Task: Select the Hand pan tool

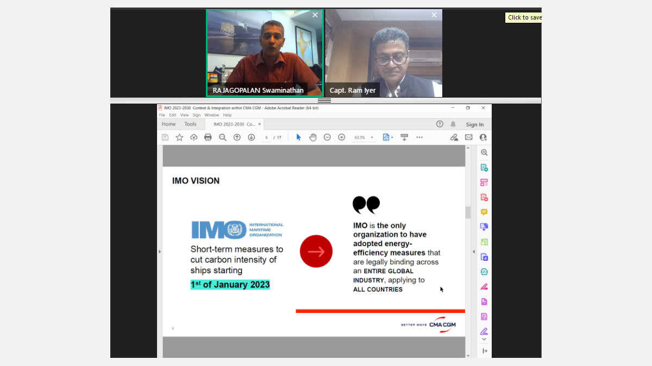Action: pos(313,137)
